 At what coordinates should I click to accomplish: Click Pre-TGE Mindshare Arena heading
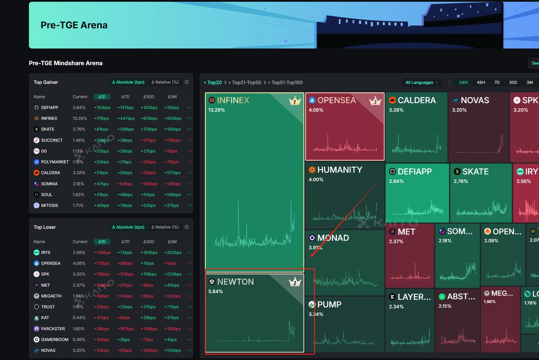pos(66,63)
